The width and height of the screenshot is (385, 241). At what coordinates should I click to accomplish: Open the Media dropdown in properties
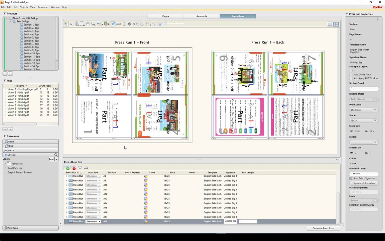364,142
